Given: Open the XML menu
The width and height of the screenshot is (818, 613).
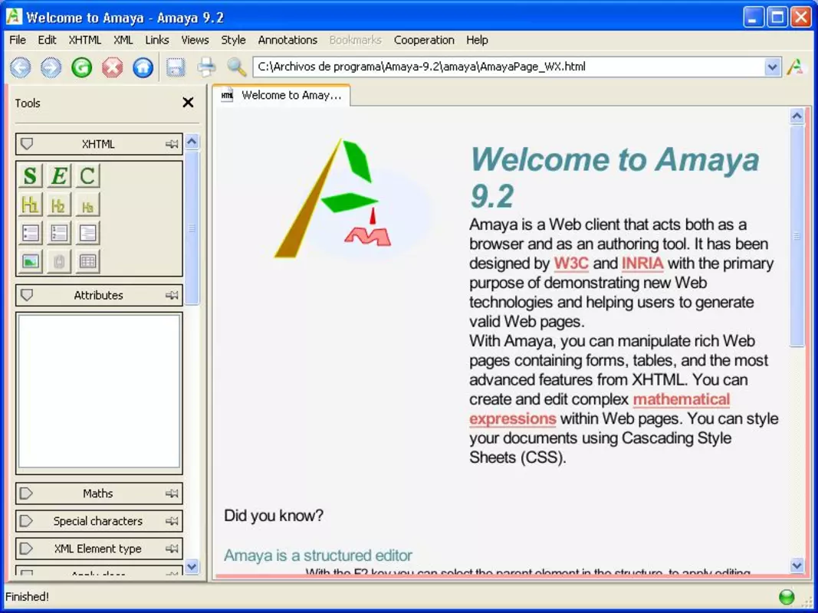Looking at the screenshot, I should click(x=123, y=40).
